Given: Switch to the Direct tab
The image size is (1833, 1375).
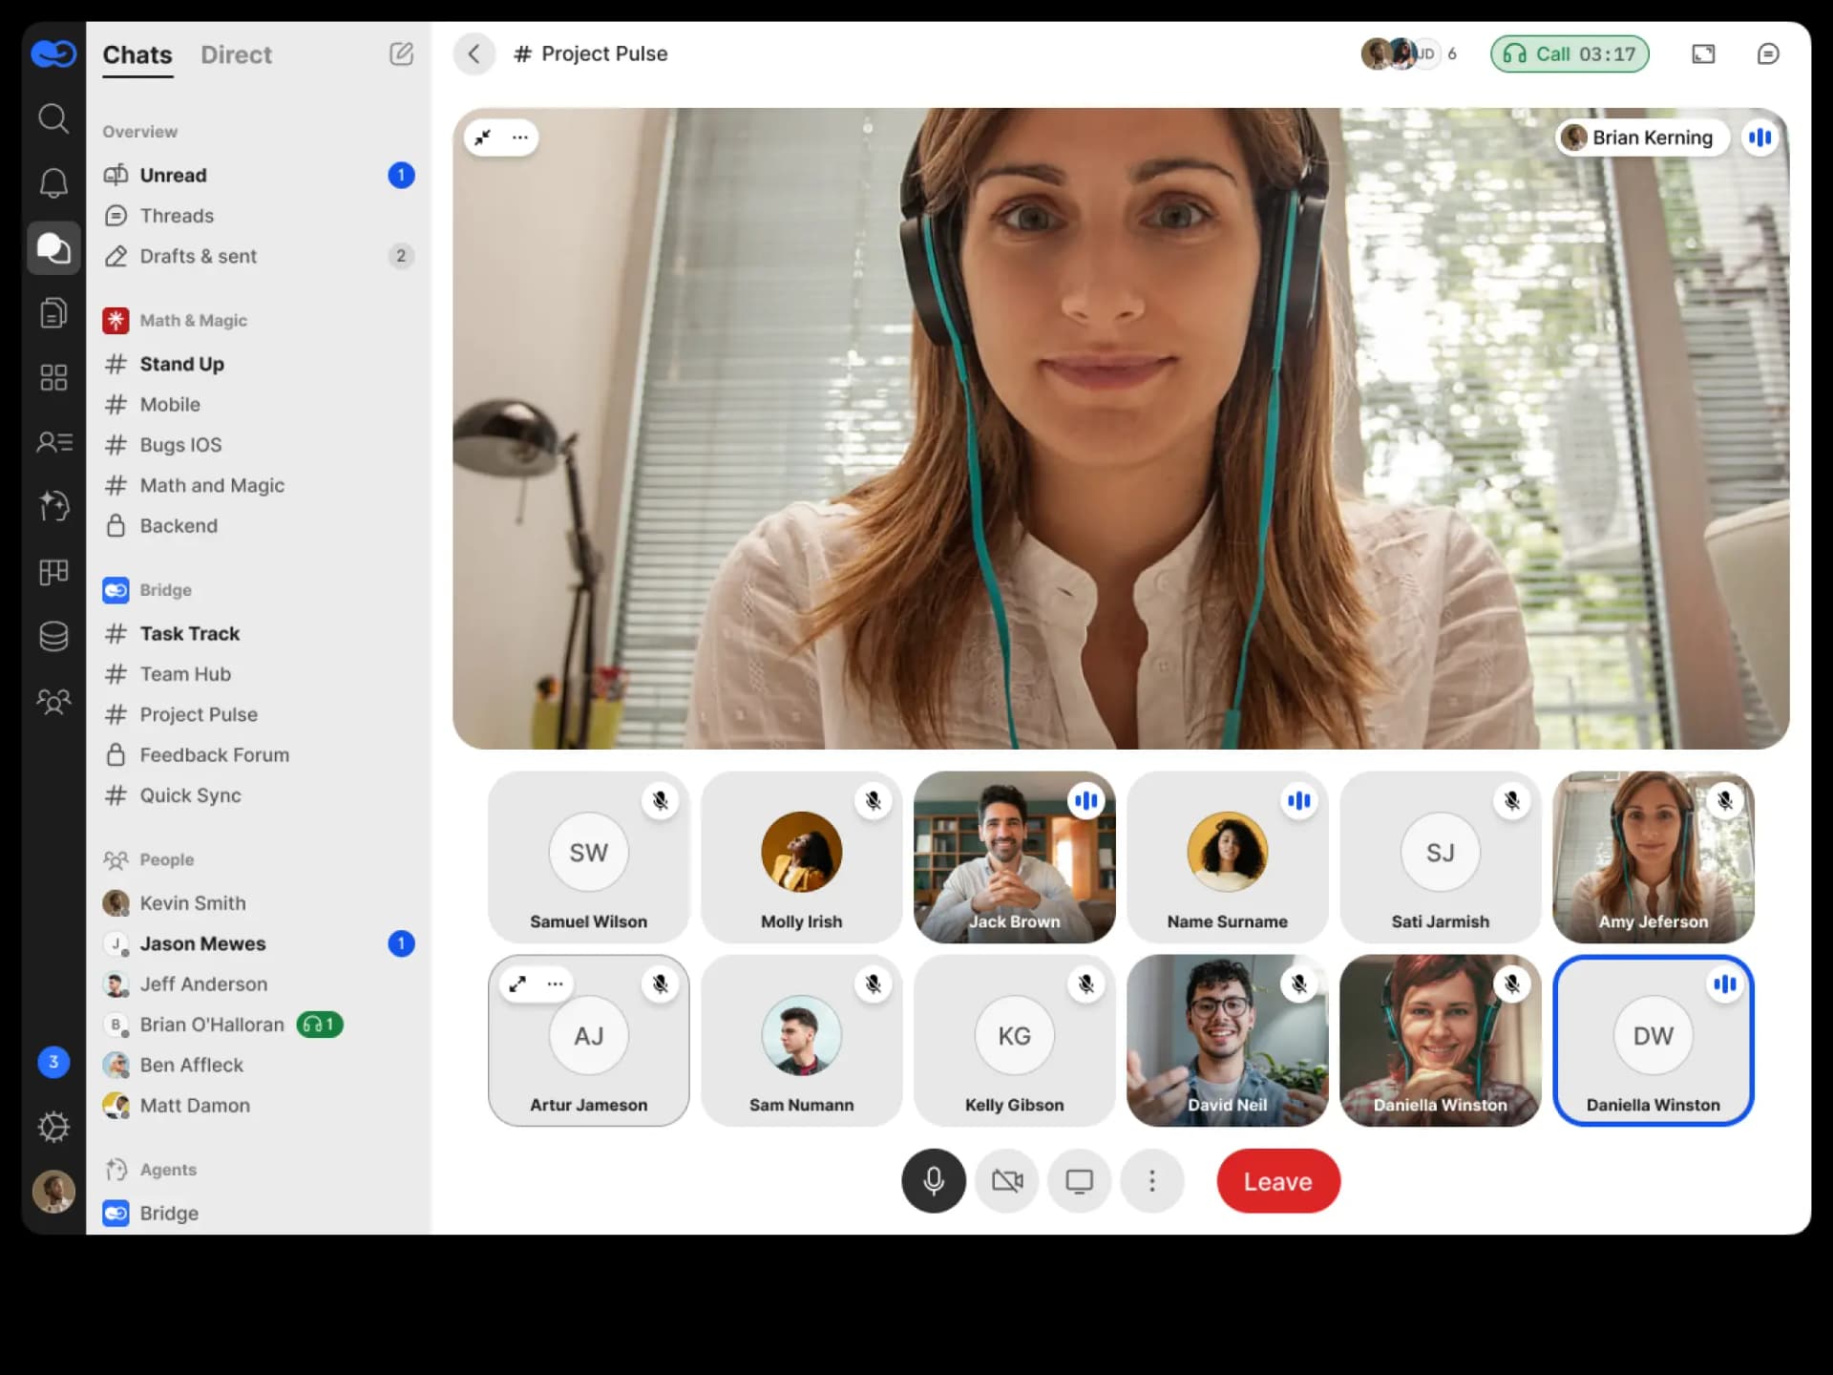Looking at the screenshot, I should point(236,54).
